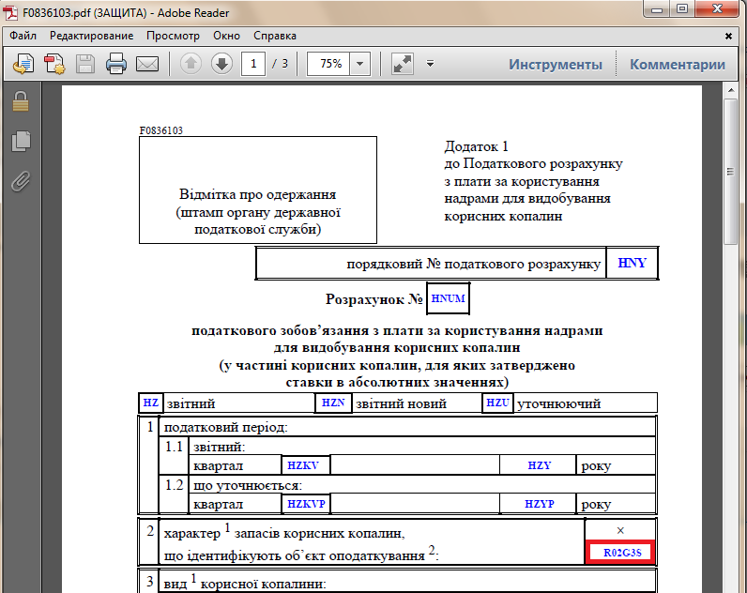Expand the toolbar options small arrow
Screen dimensions: 747x593
click(x=430, y=64)
